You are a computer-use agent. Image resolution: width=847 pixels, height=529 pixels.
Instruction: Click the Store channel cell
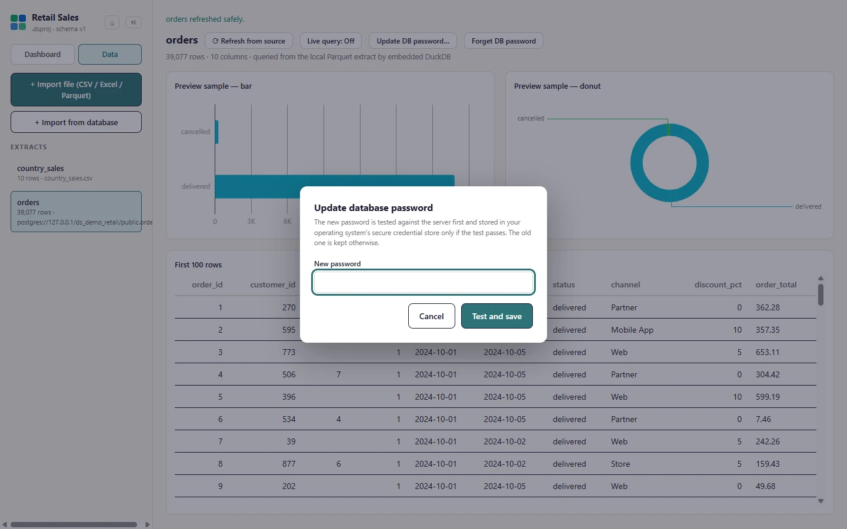click(621, 464)
